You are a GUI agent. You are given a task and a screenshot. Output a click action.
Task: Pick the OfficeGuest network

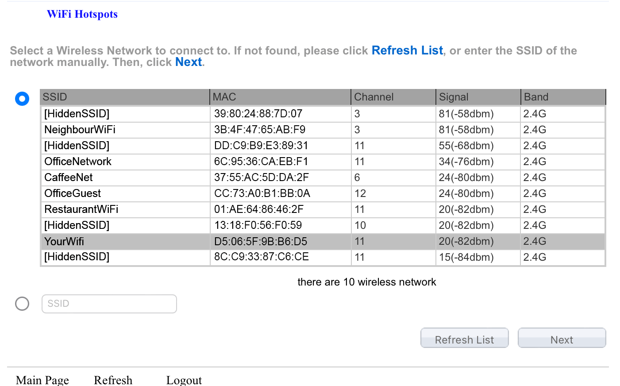73,193
